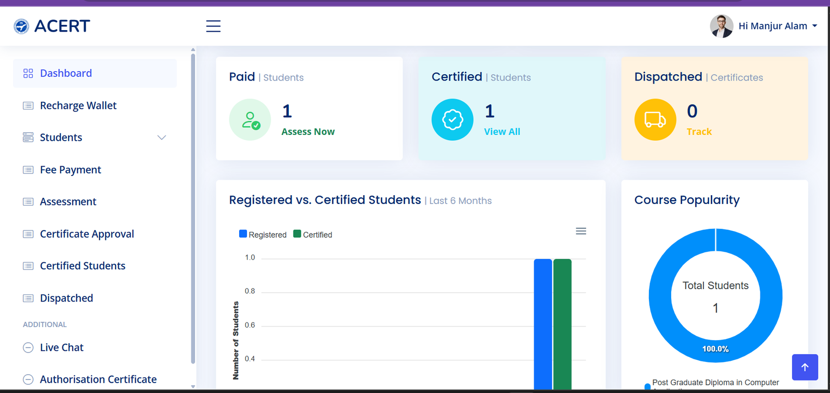Click the green paid students icon
Screen dimensions: 830x393
click(250, 120)
